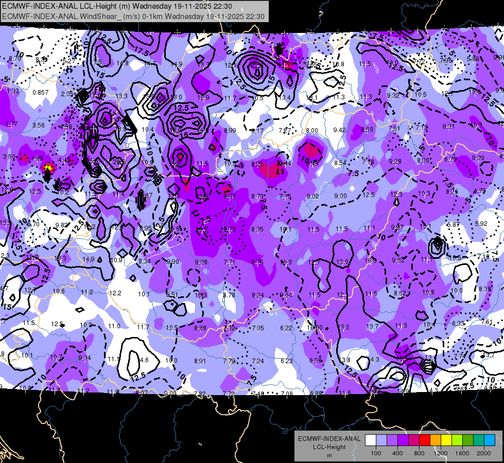Screen dimensions: 504x463
Task: Select the white legend color box
Action: (x=371, y=440)
